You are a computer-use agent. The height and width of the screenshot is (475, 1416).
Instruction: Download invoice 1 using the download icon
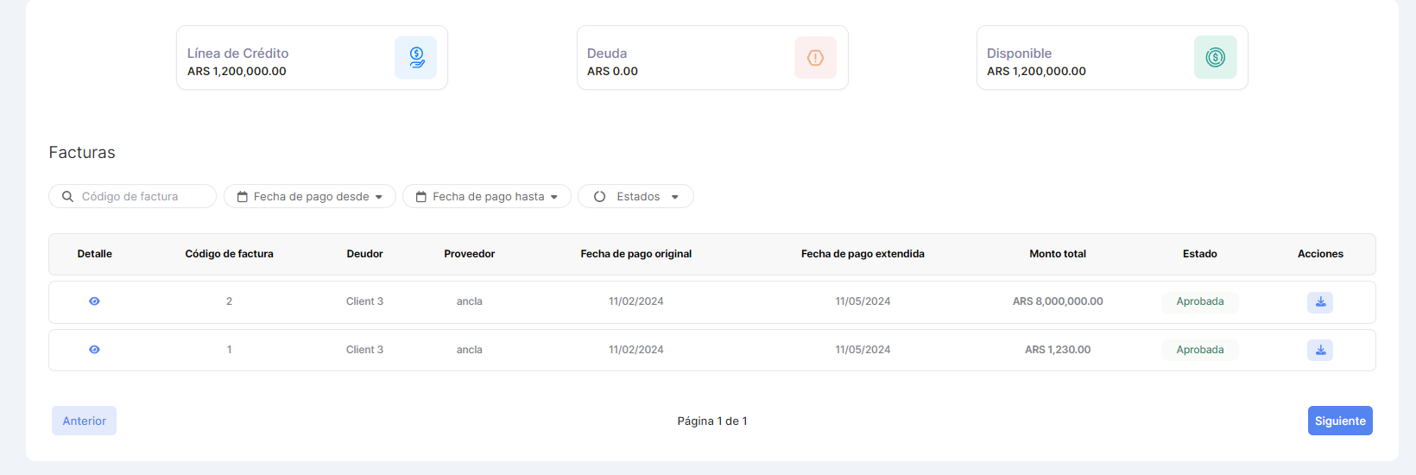(1319, 350)
